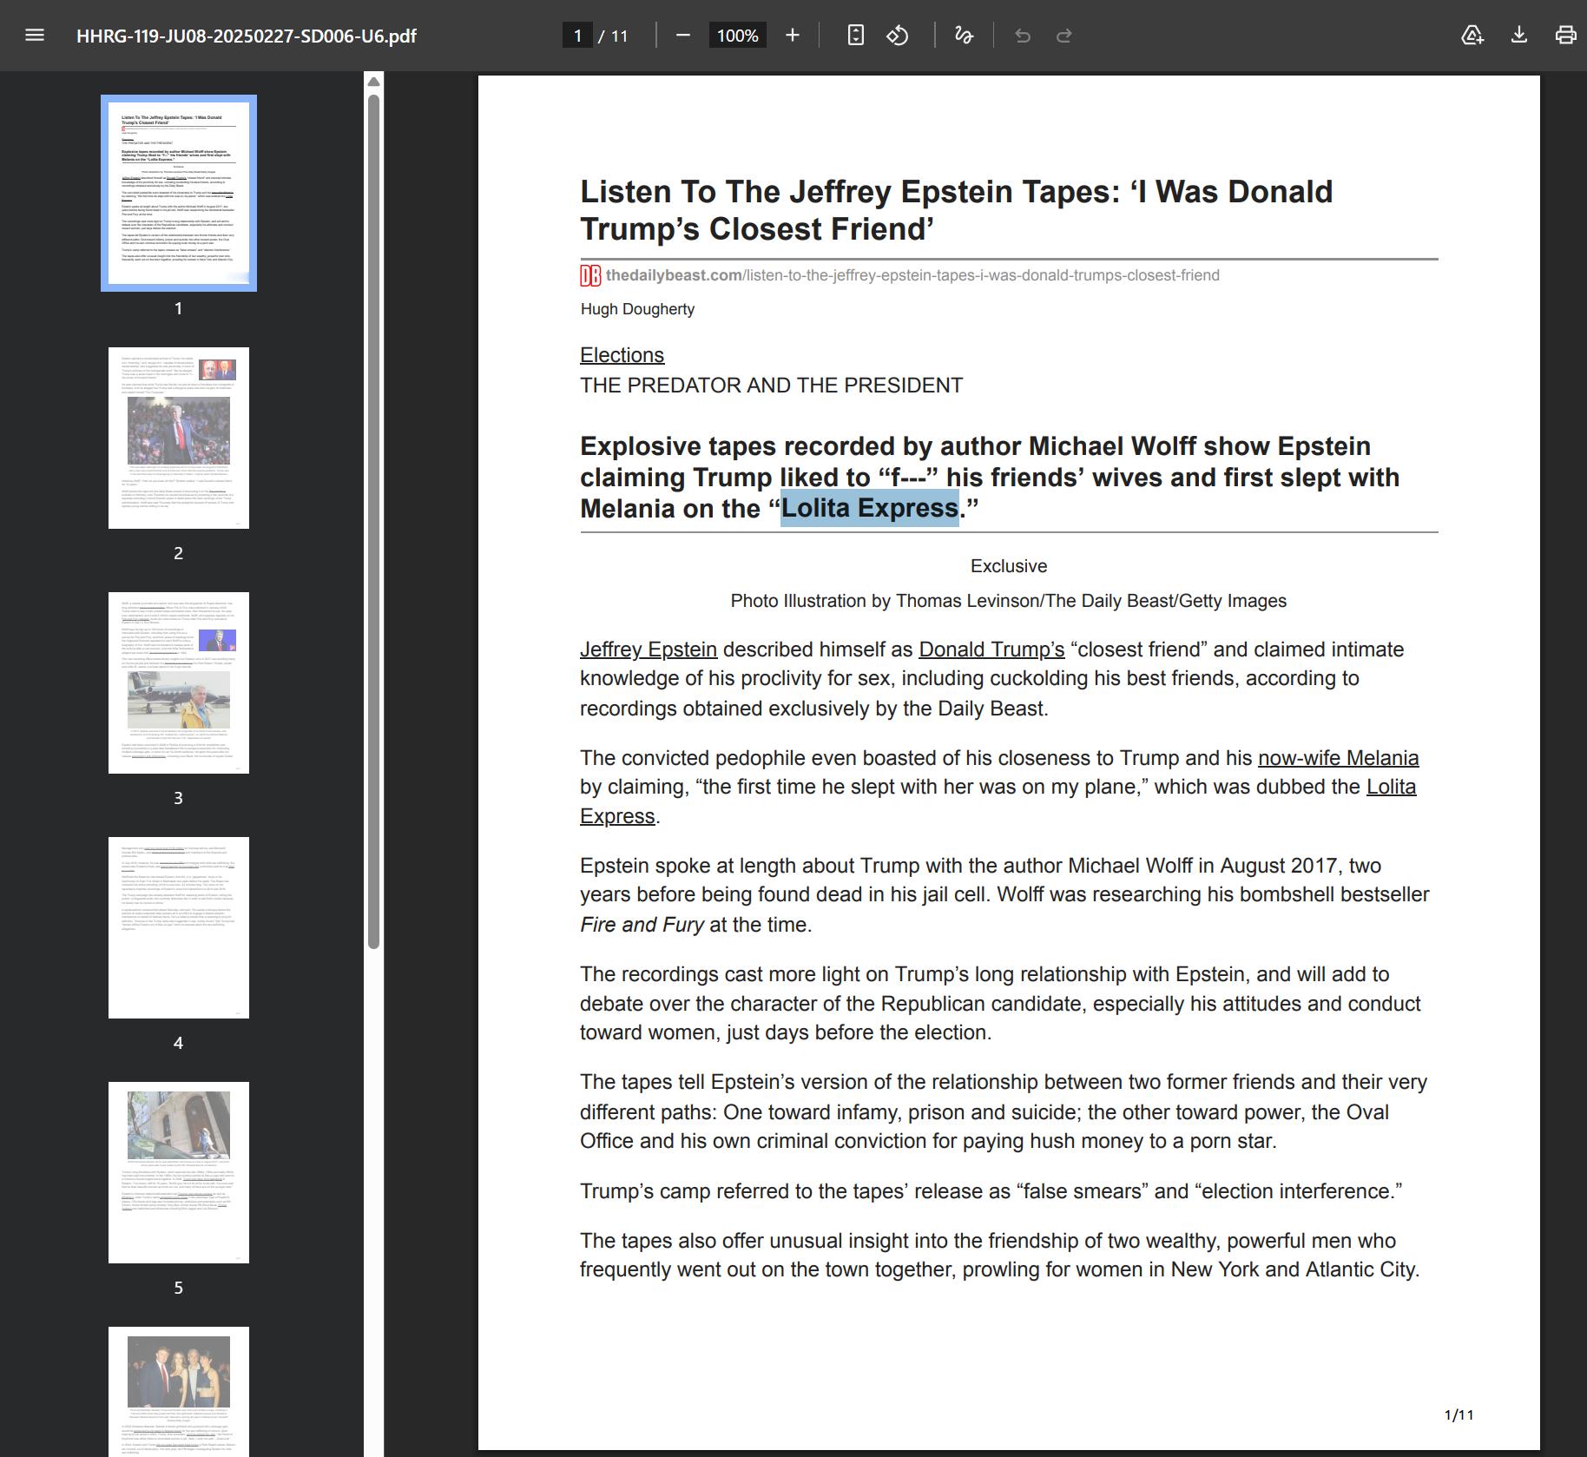Activate the draw annotation tool

pyautogui.click(x=964, y=36)
